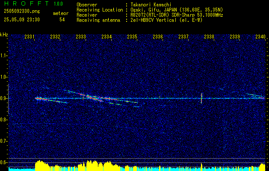The width and height of the screenshot is (269, 171).
Task: Click the 2331 time marker
Action: tap(30, 37)
